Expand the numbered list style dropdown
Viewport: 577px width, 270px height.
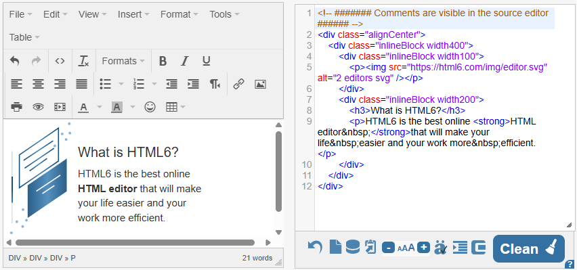[154, 84]
